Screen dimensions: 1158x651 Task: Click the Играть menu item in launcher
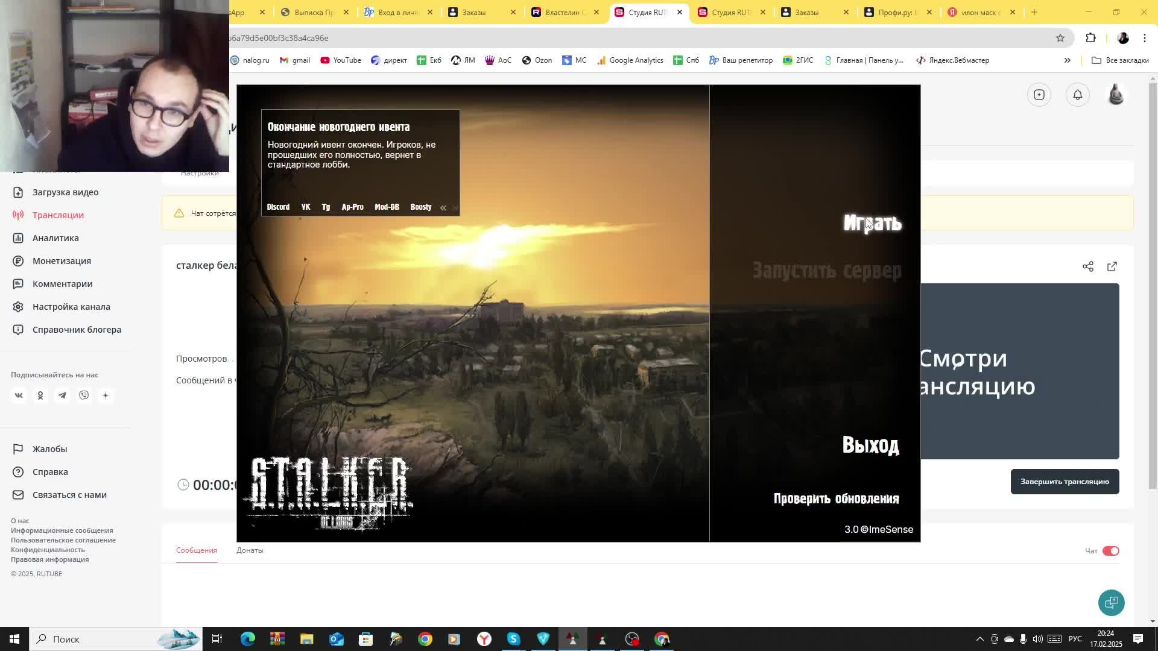[872, 223]
